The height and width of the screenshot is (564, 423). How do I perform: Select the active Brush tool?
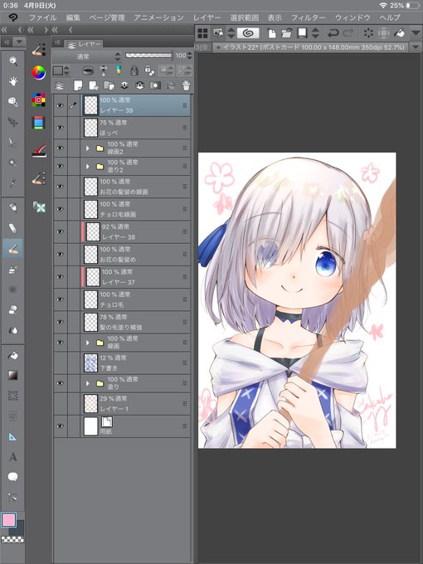[13, 248]
